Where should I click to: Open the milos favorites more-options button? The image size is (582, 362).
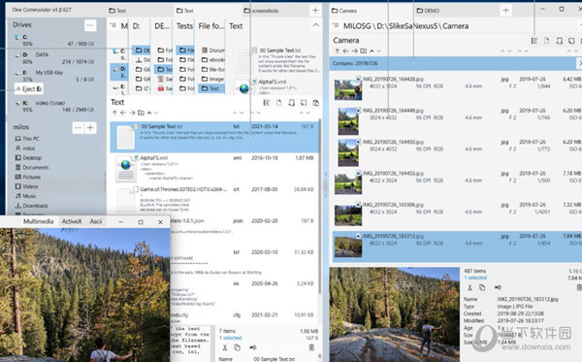click(78, 128)
